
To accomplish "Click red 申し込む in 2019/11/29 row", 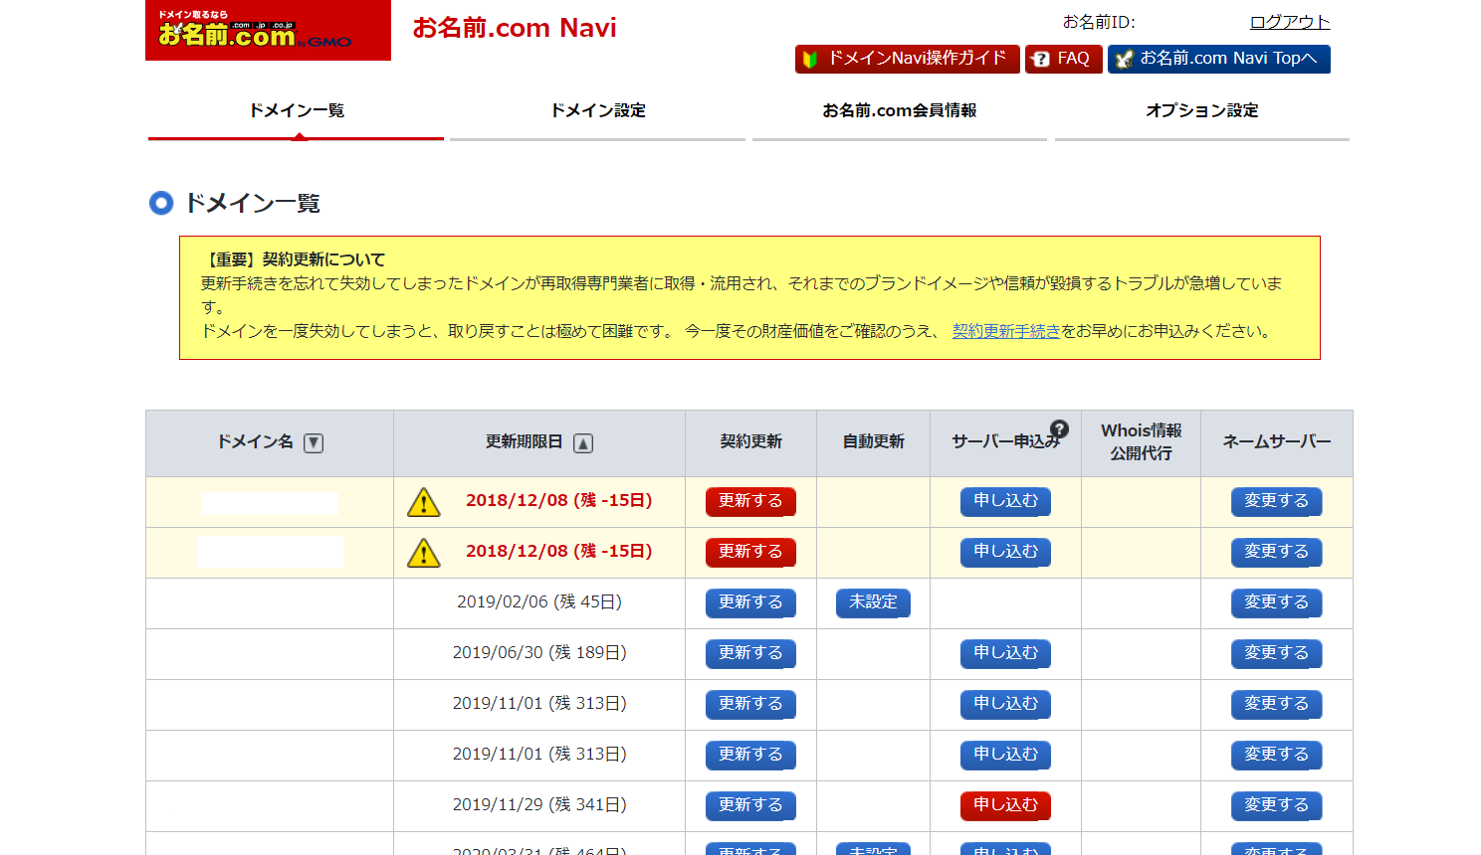I will (x=1005, y=806).
